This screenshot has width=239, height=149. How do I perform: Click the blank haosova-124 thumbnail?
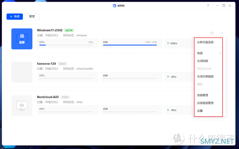pos(22,72)
